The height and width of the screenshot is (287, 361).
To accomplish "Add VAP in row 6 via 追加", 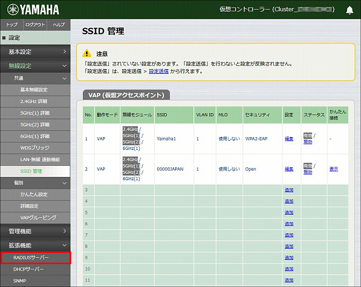I will tap(289, 224).
